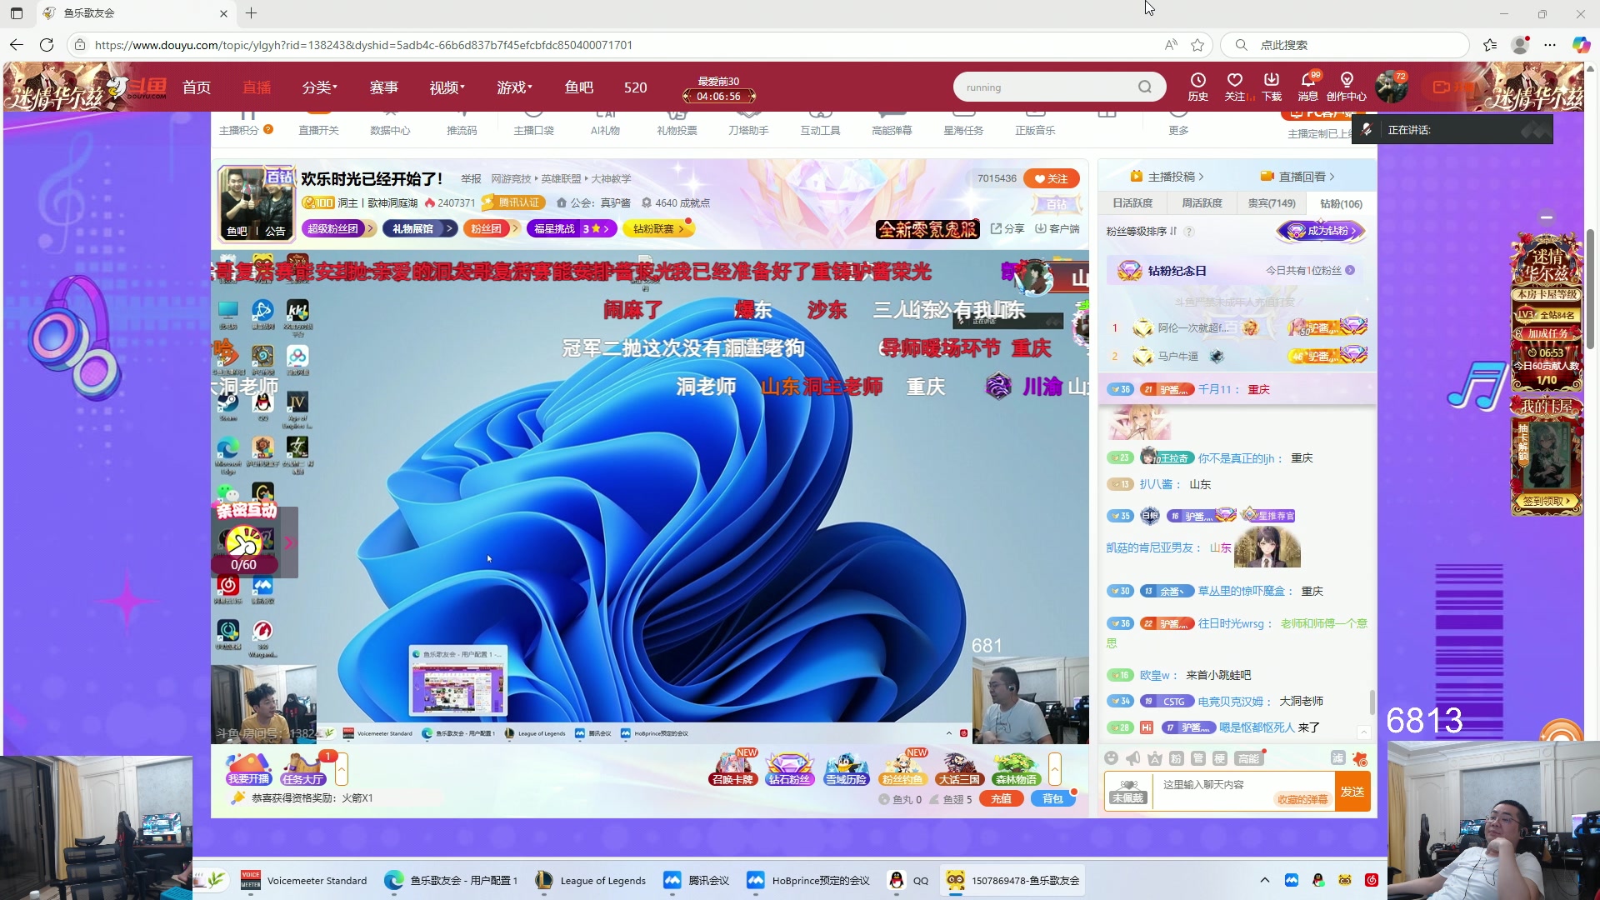Open the 大话三国 activity icon
This screenshot has width=1600, height=900.
pyautogui.click(x=958, y=769)
